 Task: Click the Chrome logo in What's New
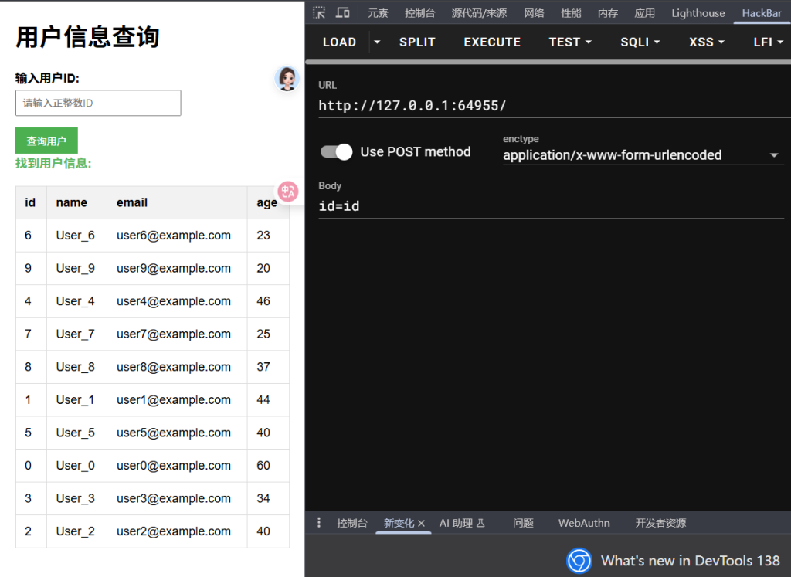[x=579, y=561]
